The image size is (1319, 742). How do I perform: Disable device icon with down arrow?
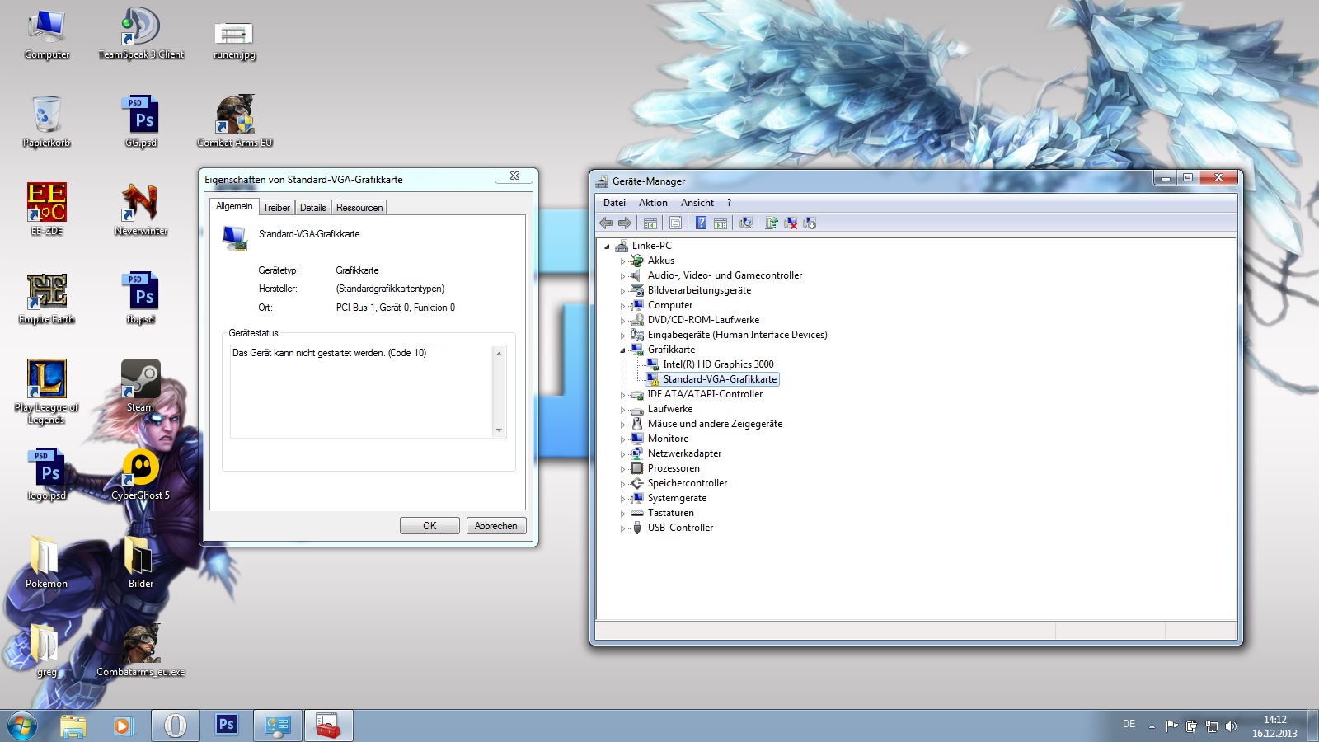(810, 223)
